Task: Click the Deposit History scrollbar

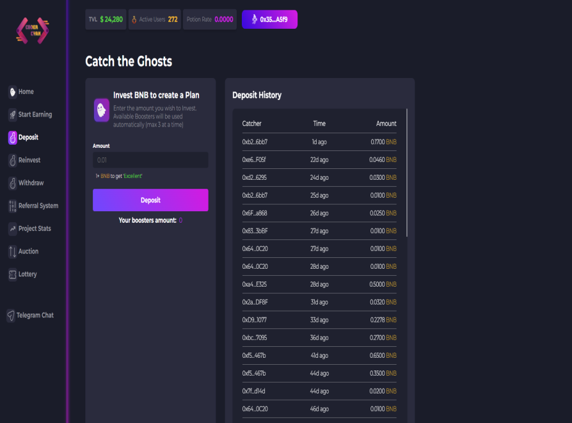Action: [x=407, y=173]
